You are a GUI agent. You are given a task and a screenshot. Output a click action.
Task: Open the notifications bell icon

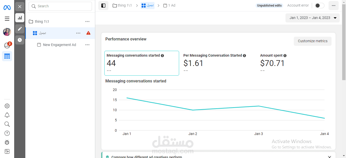pyautogui.click(x=7, y=115)
